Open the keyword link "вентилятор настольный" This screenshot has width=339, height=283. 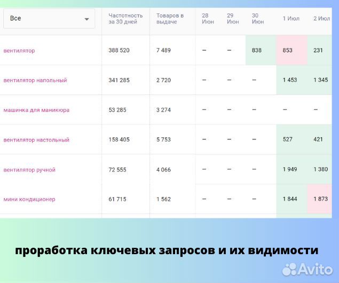point(36,140)
